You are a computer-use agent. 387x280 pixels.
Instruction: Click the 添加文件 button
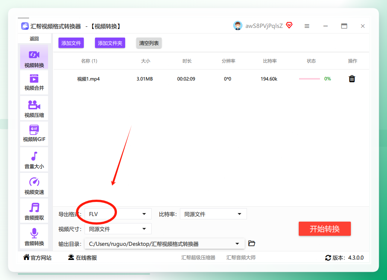71,43
